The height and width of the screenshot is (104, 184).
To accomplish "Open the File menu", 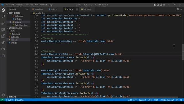I will (7, 5).
